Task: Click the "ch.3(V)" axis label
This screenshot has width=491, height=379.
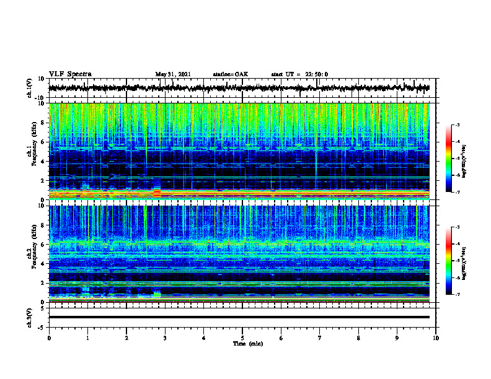Action: 29,318
